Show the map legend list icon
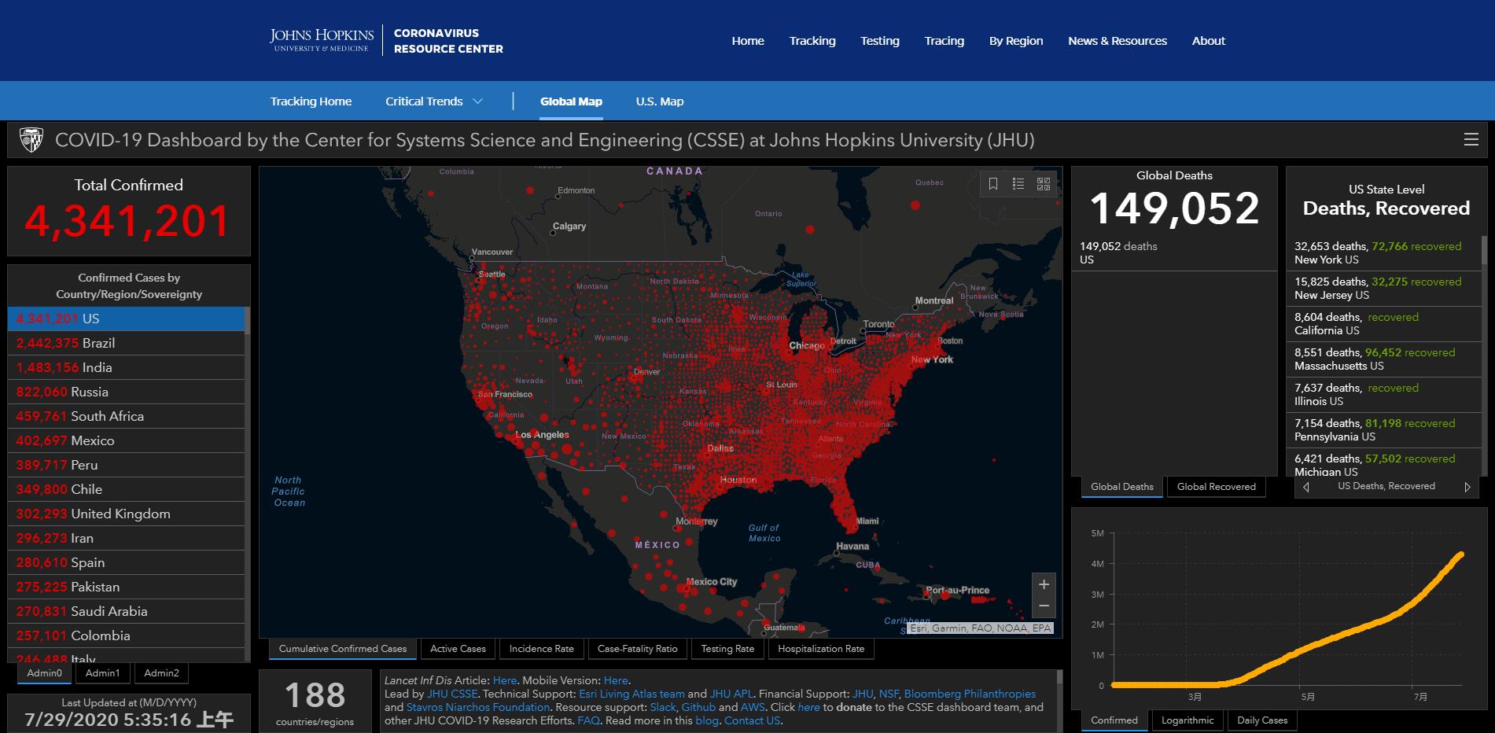 (x=1018, y=184)
